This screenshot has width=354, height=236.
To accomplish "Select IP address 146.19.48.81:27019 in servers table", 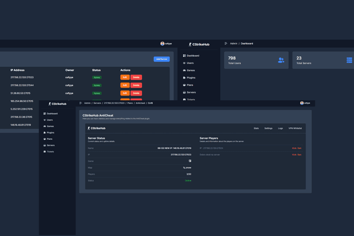I will tap(20, 125).
